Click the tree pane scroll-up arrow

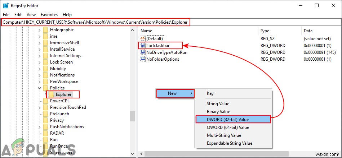pyautogui.click(x=132, y=30)
